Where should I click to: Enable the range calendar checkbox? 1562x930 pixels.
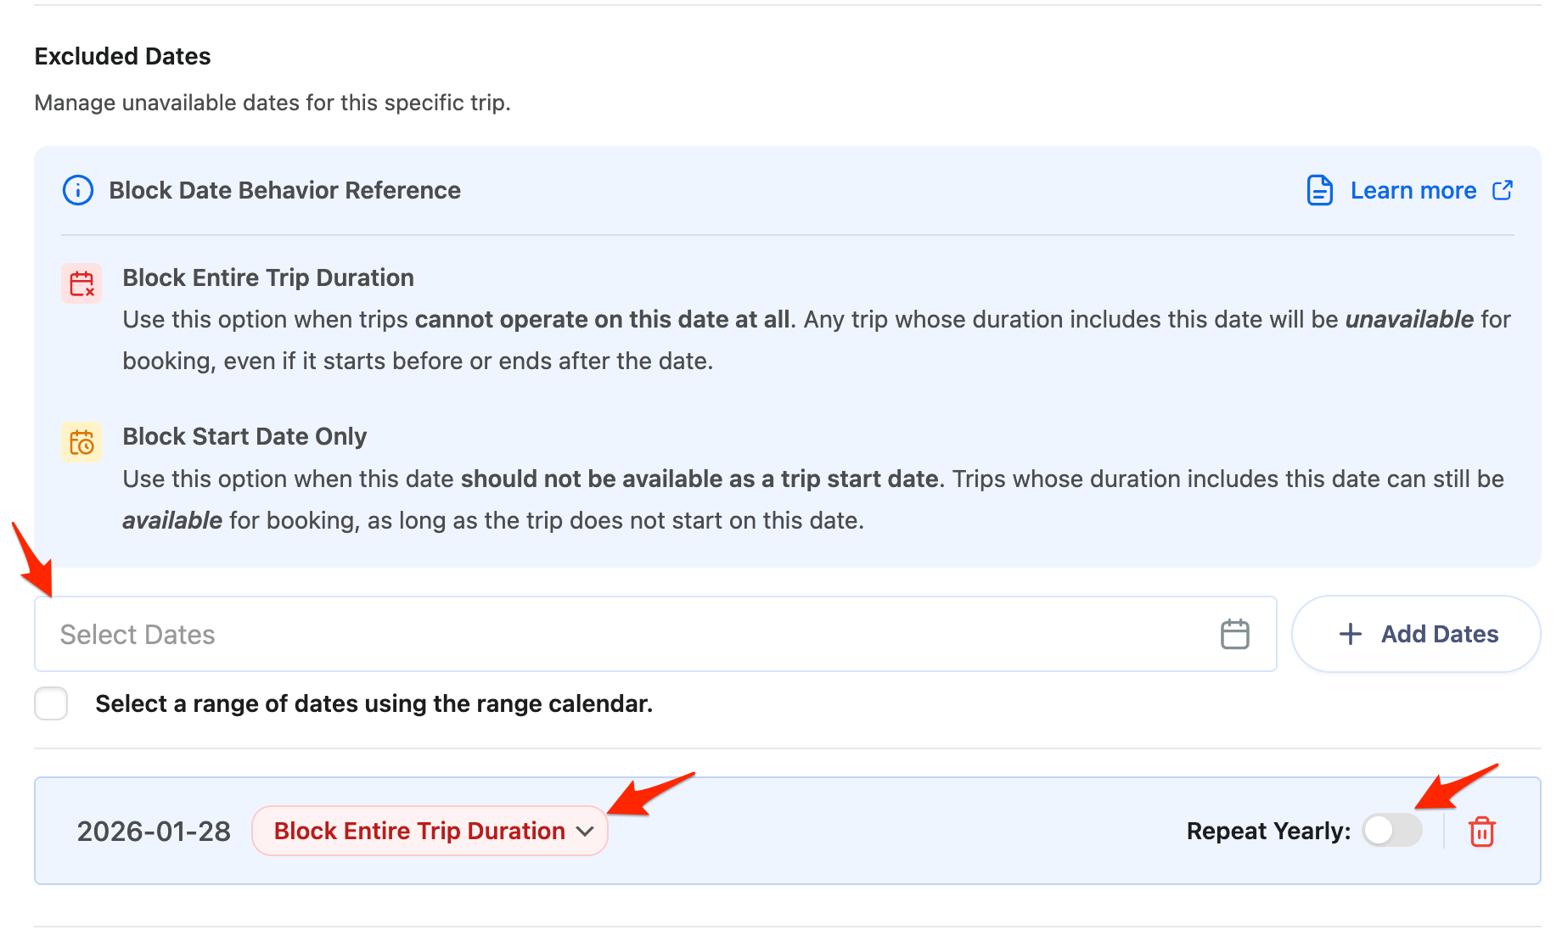(51, 703)
